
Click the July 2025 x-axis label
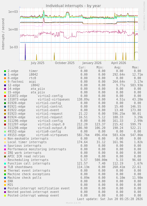(x=38, y=63)
